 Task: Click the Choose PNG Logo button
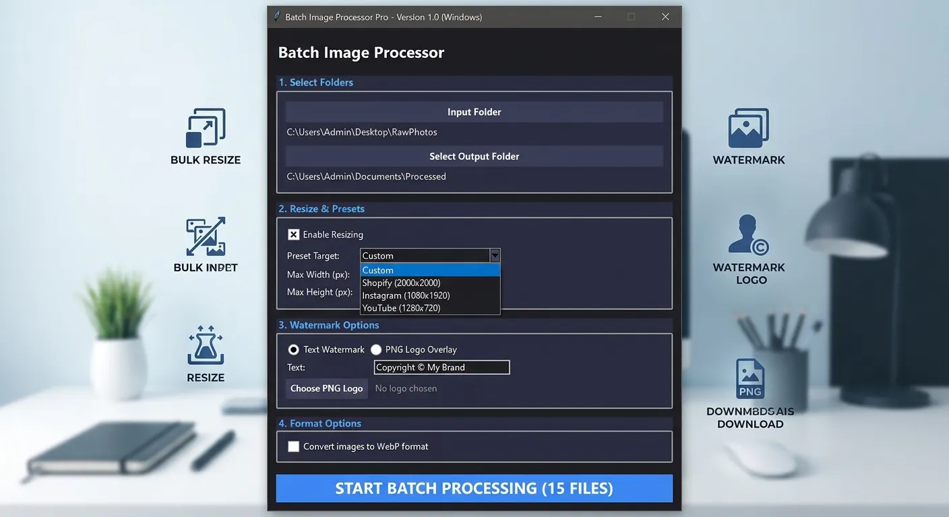(x=327, y=388)
